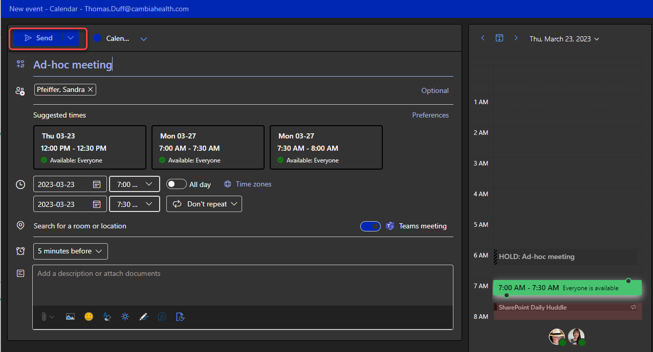653x352 pixels.
Task: Open the emoji picker smiley icon
Action: click(x=89, y=317)
